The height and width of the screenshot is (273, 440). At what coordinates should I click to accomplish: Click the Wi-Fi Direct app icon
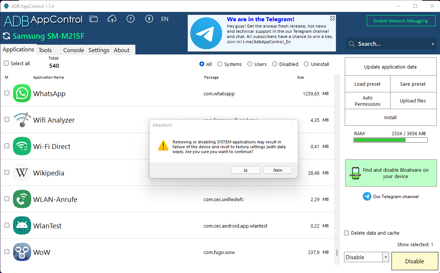tap(22, 146)
